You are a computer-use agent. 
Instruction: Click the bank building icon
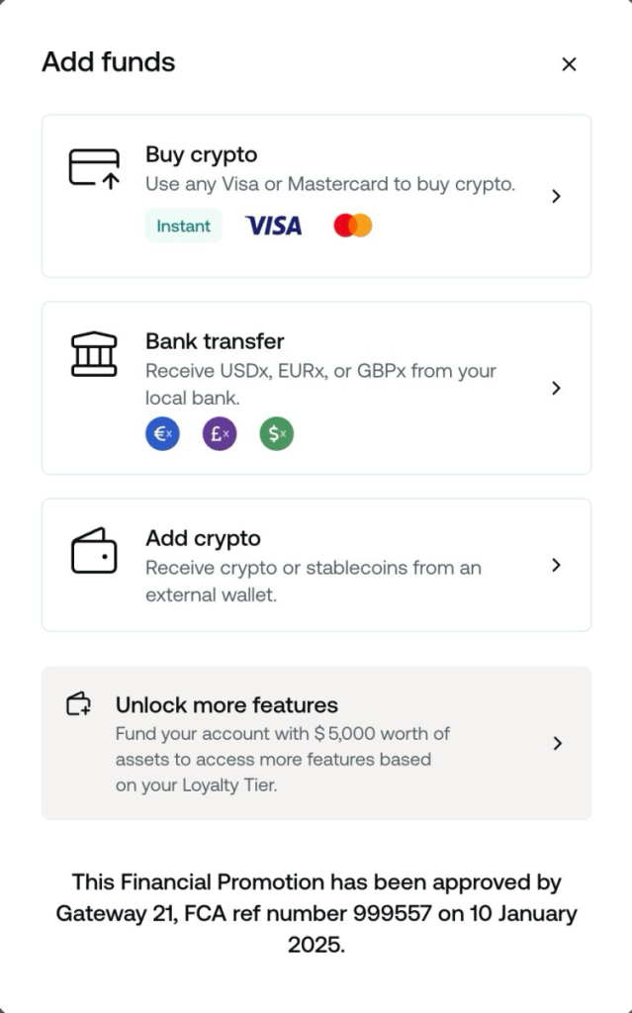coord(94,354)
